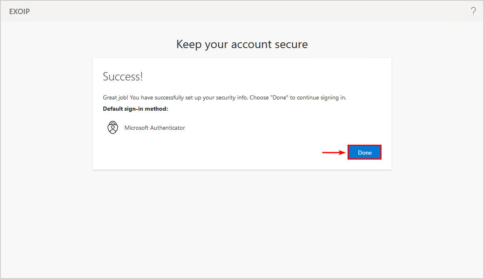Click the EXOIP logo in the header
Viewport: 484px width, 279px height.
click(x=19, y=11)
